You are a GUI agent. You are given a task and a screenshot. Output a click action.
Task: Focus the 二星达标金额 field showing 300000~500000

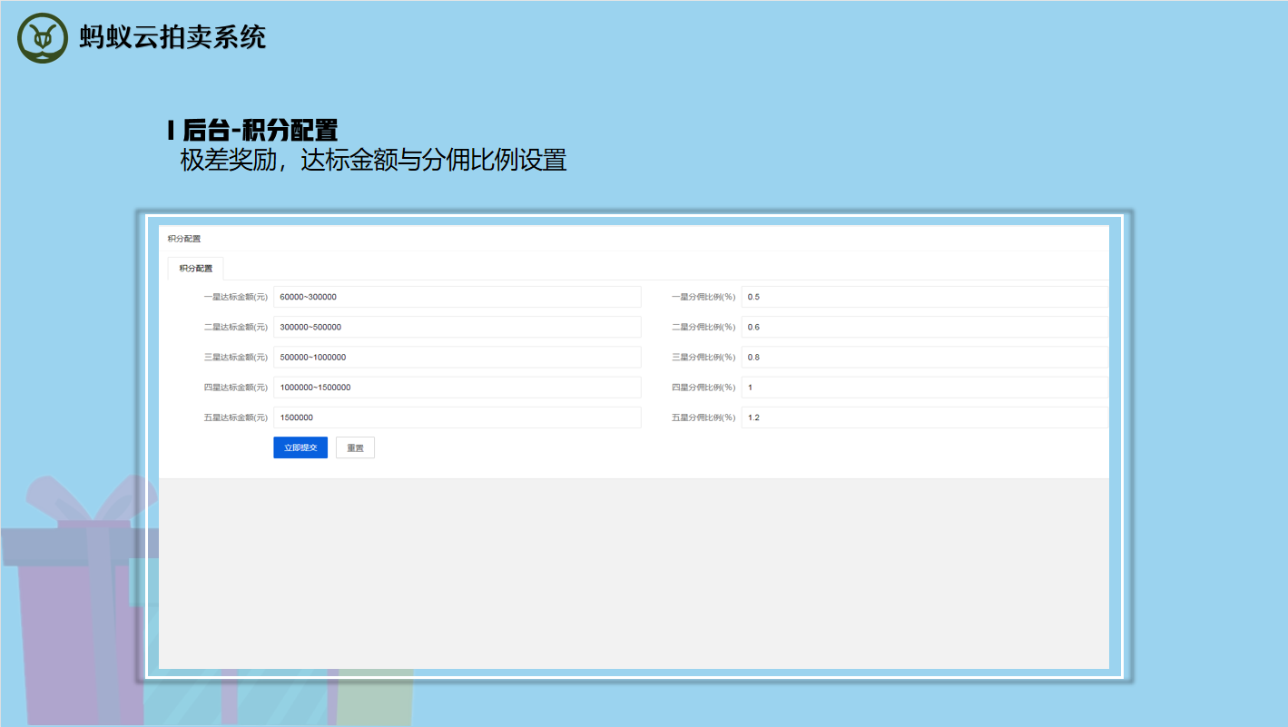[x=457, y=327]
